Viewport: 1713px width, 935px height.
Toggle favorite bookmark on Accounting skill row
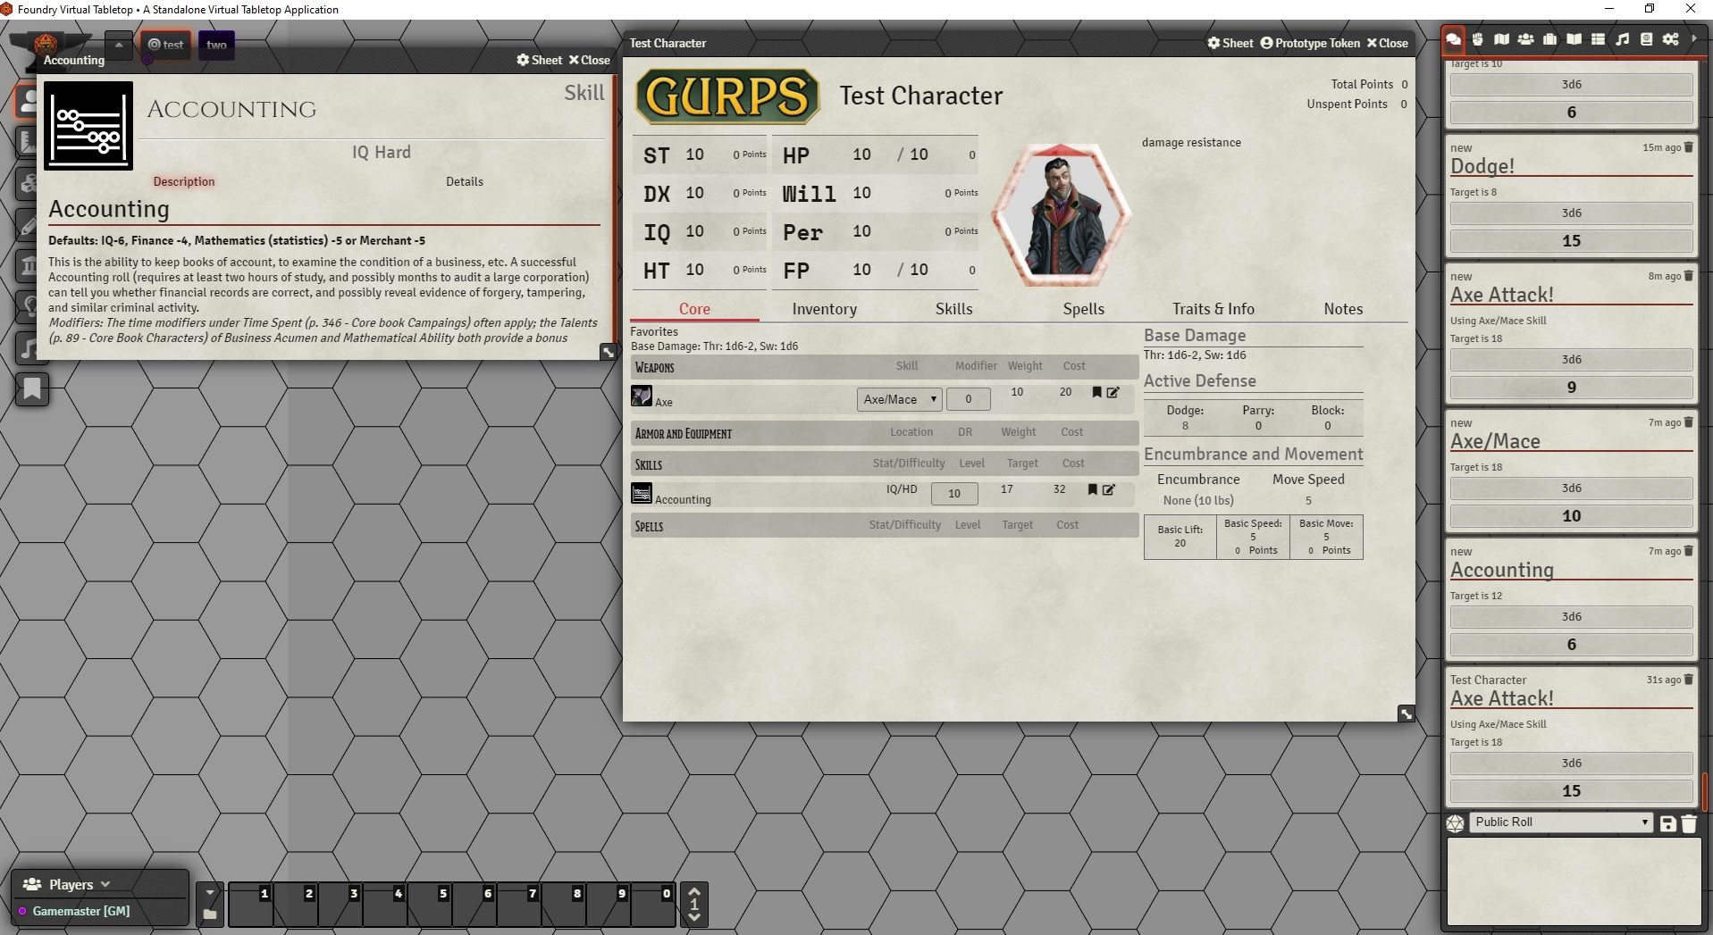coord(1092,489)
